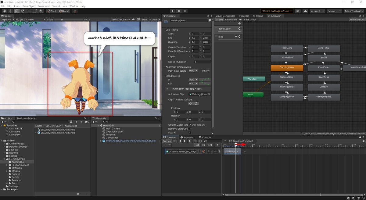
Task: Toggle hidden packages visibility icon in Project
Action: click(x=87, y=122)
